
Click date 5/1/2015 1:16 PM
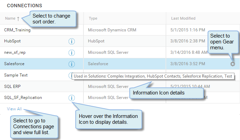188,30
